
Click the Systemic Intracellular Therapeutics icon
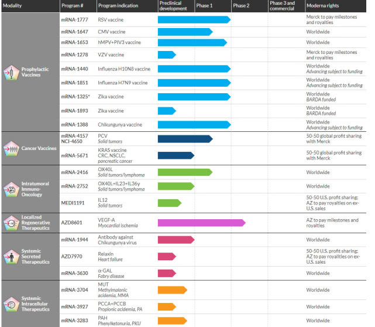[9, 304]
